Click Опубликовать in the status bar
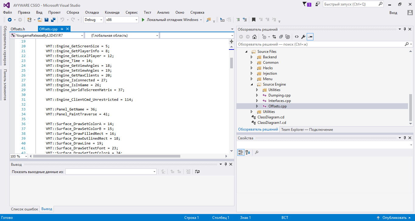Image resolution: width=415 pixels, height=221 pixels. pyautogui.click(x=394, y=218)
